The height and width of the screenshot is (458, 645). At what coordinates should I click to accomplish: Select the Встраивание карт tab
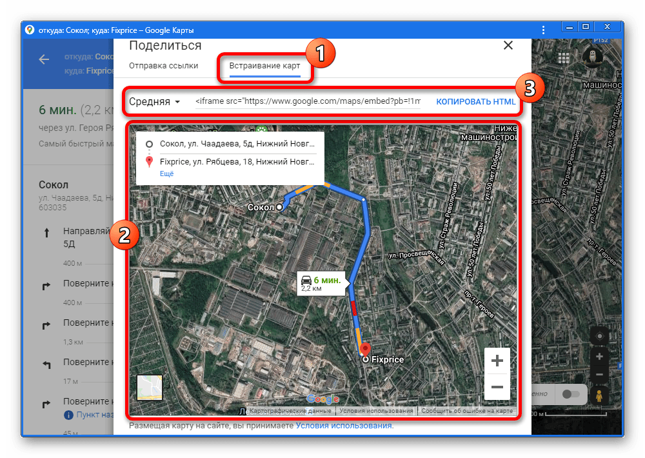[x=264, y=66]
